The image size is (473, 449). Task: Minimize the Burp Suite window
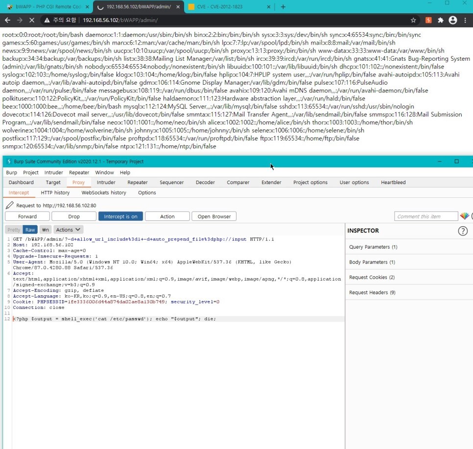point(440,162)
